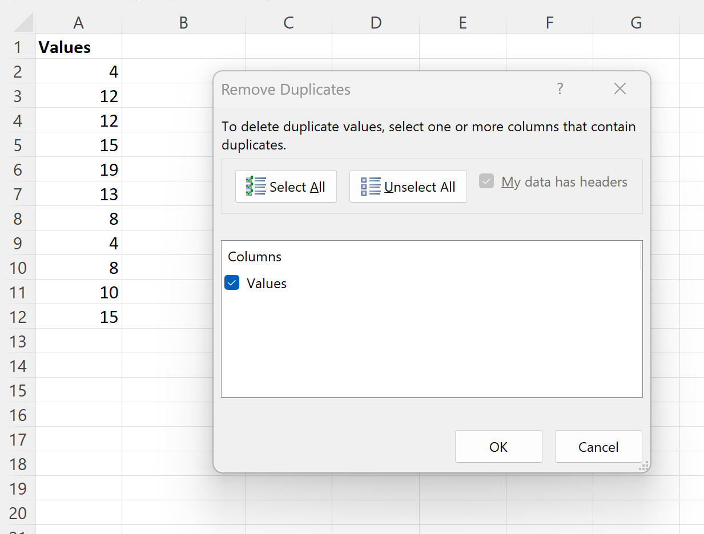This screenshot has width=704, height=534.
Task: Select cell A12 containing 15
Action: click(x=78, y=317)
